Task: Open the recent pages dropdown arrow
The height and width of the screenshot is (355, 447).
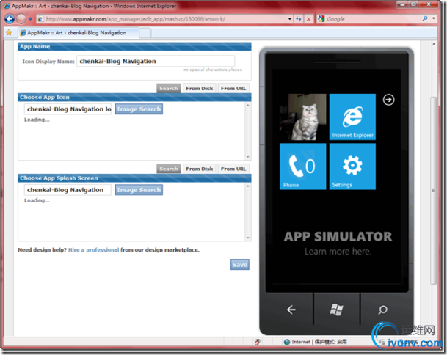Action: [x=30, y=19]
